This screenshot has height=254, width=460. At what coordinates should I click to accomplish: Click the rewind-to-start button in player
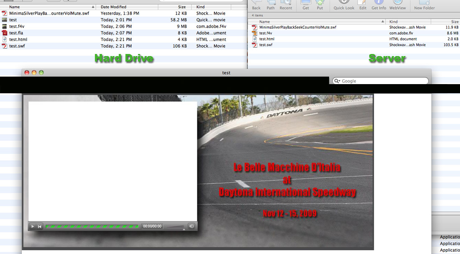click(x=40, y=226)
